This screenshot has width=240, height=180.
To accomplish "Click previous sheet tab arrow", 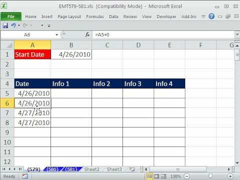I will [9, 169].
